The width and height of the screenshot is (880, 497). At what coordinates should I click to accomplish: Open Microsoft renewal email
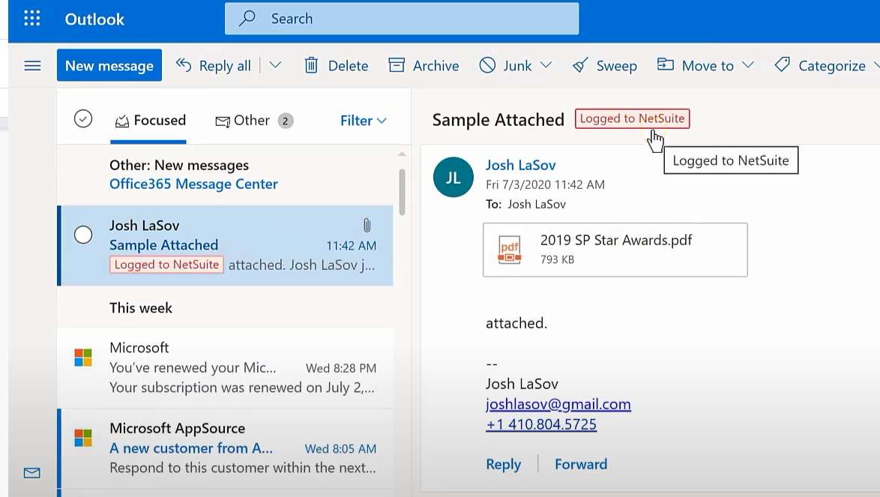coord(226,367)
